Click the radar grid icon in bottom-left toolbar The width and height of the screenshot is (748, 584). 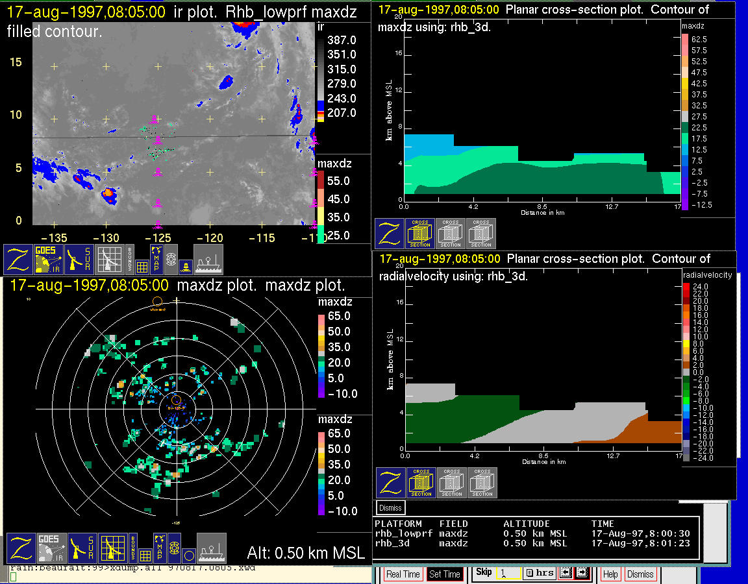(x=112, y=548)
